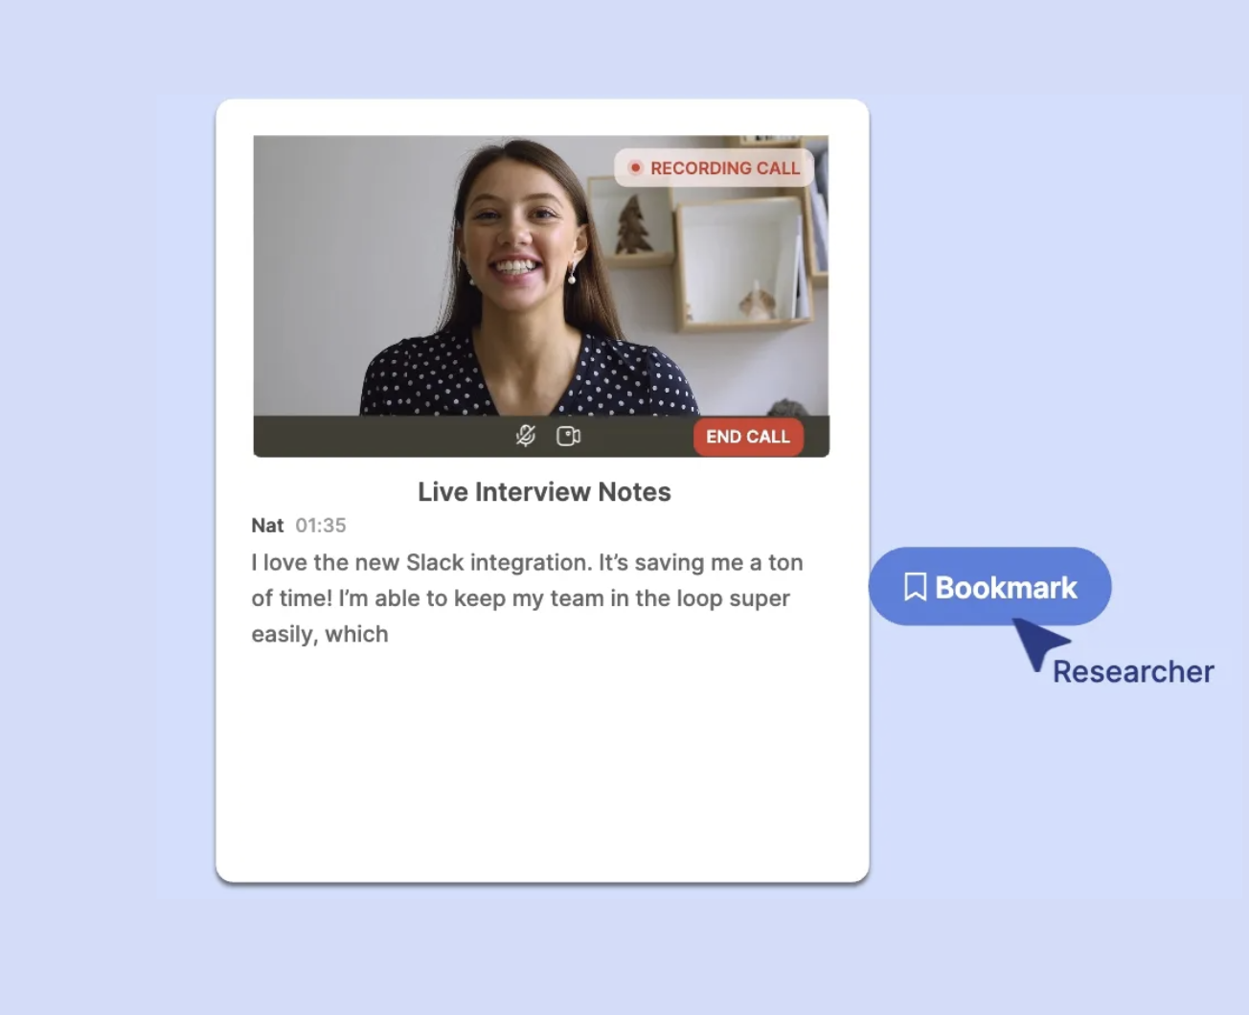This screenshot has width=1249, height=1015.
Task: Select the Researcher label
Action: click(x=1132, y=671)
